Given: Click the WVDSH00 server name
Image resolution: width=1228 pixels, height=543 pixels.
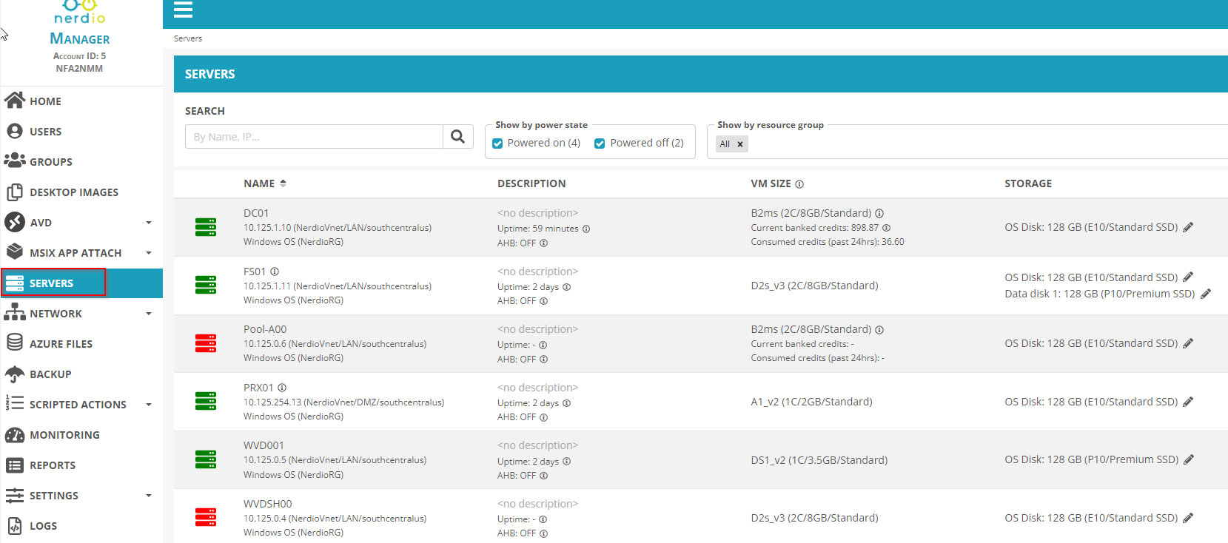Looking at the screenshot, I should pos(268,504).
